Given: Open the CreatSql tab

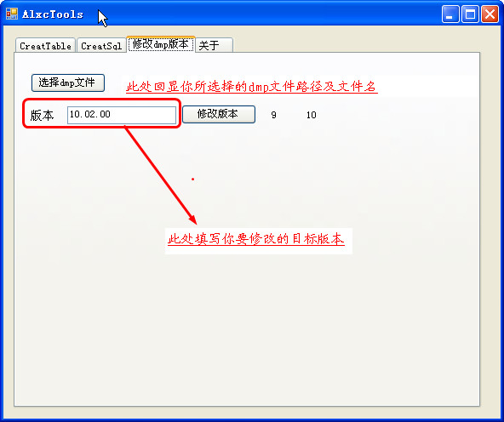Looking at the screenshot, I should 101,46.
